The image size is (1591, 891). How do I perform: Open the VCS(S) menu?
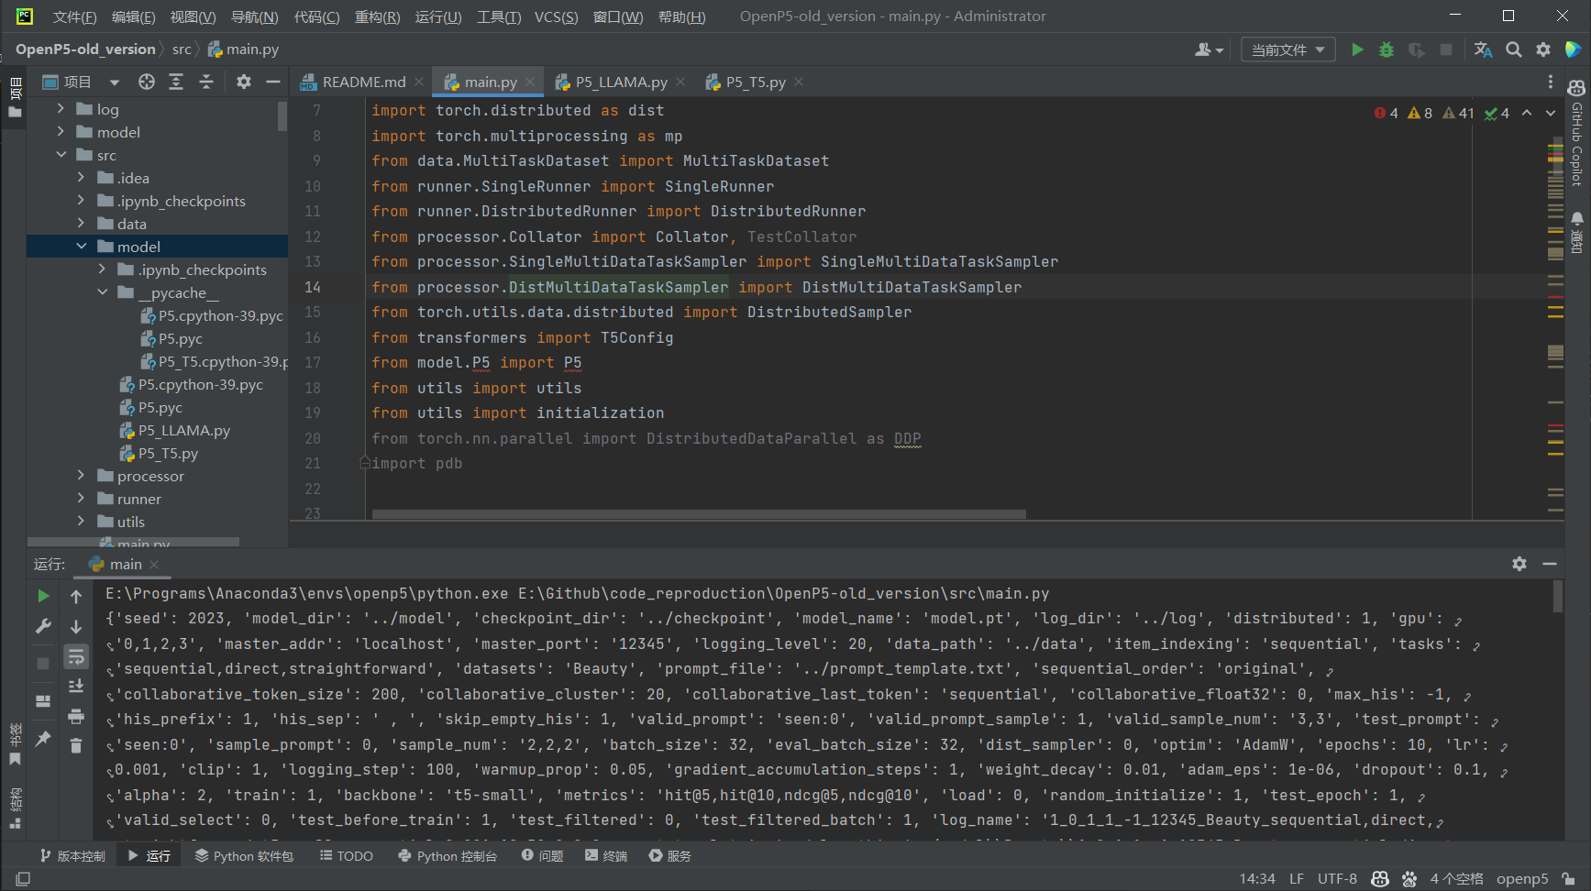point(556,16)
